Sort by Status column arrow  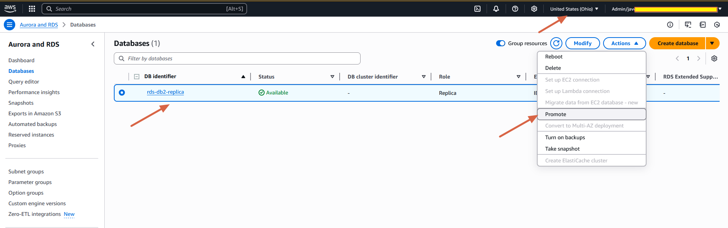(332, 77)
